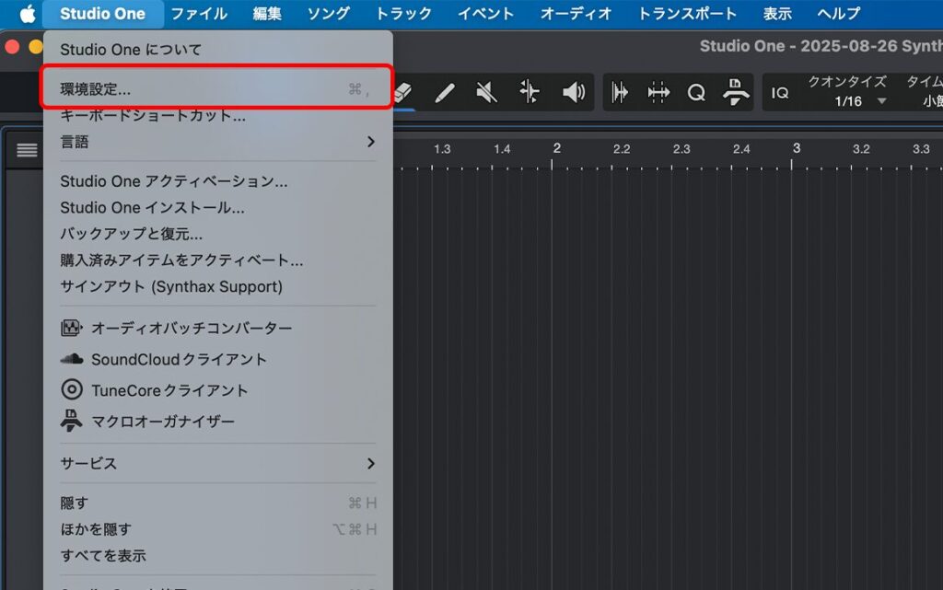Select the Paint pencil tool
This screenshot has height=590, width=943.
click(x=445, y=92)
